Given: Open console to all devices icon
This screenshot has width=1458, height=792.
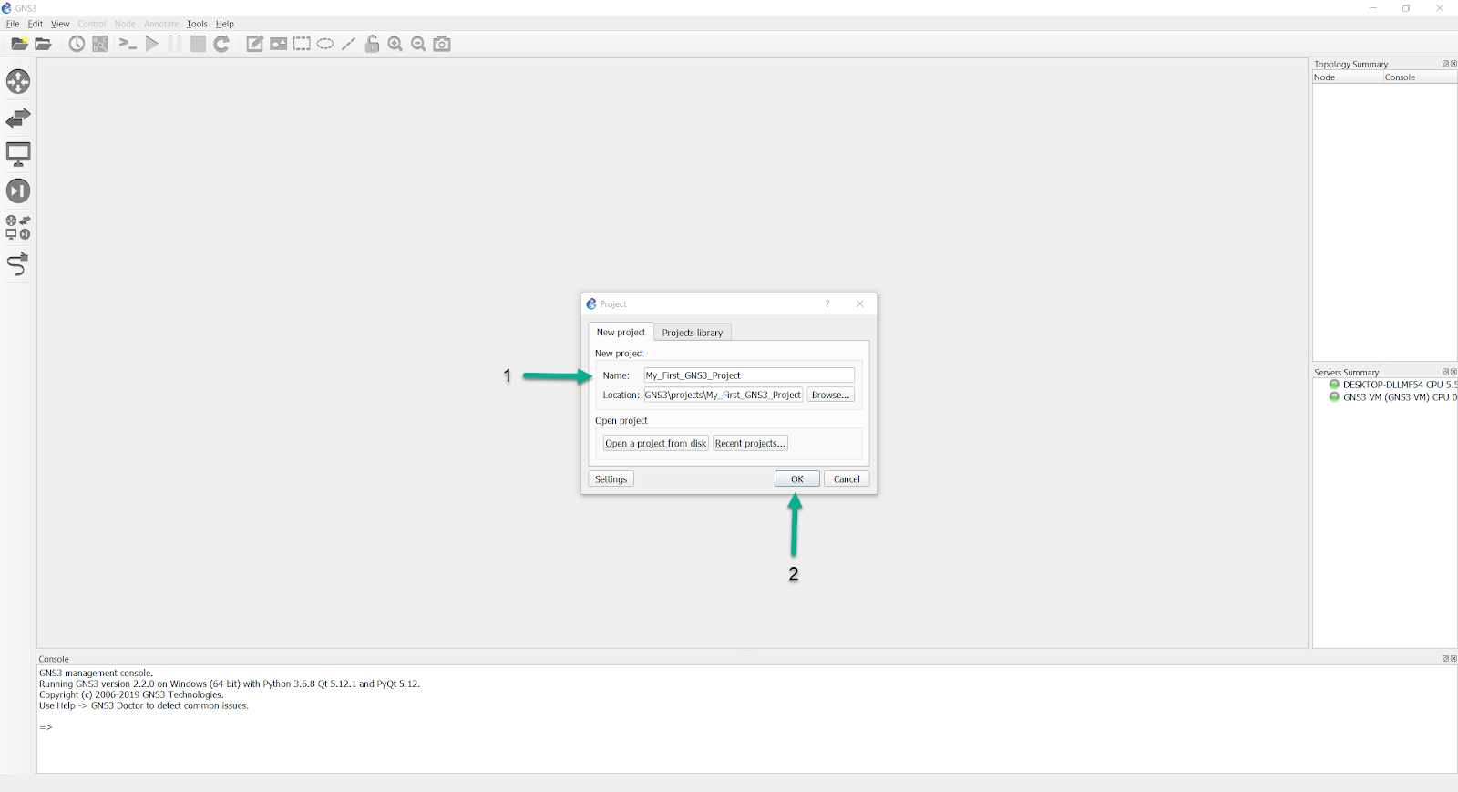Looking at the screenshot, I should (x=128, y=44).
